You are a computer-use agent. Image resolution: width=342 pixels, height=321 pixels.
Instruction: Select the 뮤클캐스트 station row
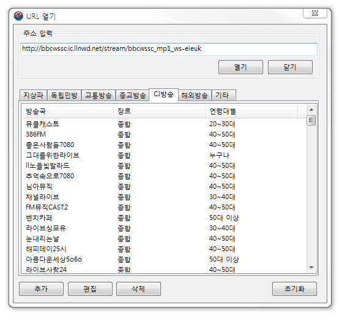164,124
